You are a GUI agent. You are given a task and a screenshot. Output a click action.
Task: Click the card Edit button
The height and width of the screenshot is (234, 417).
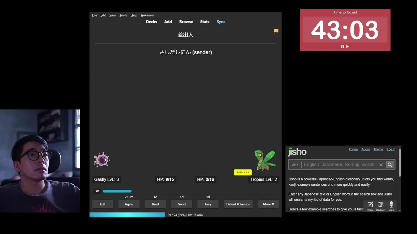click(103, 204)
